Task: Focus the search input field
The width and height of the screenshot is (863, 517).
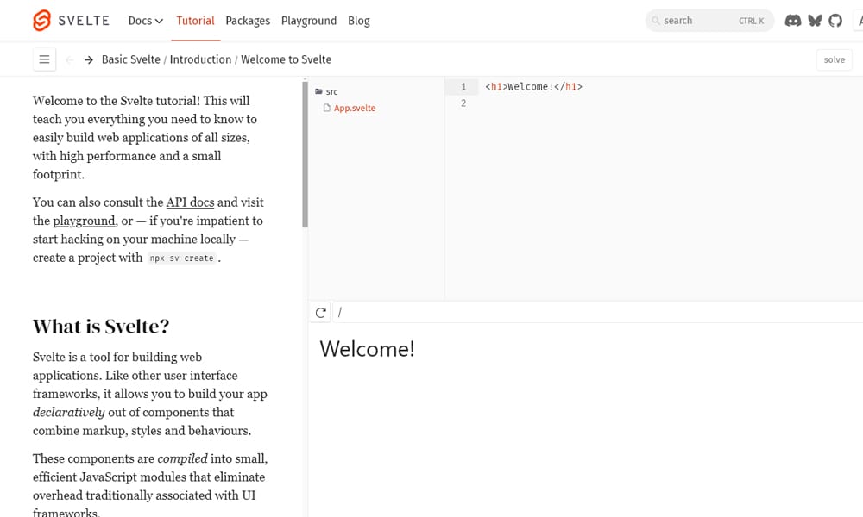Action: (x=709, y=21)
